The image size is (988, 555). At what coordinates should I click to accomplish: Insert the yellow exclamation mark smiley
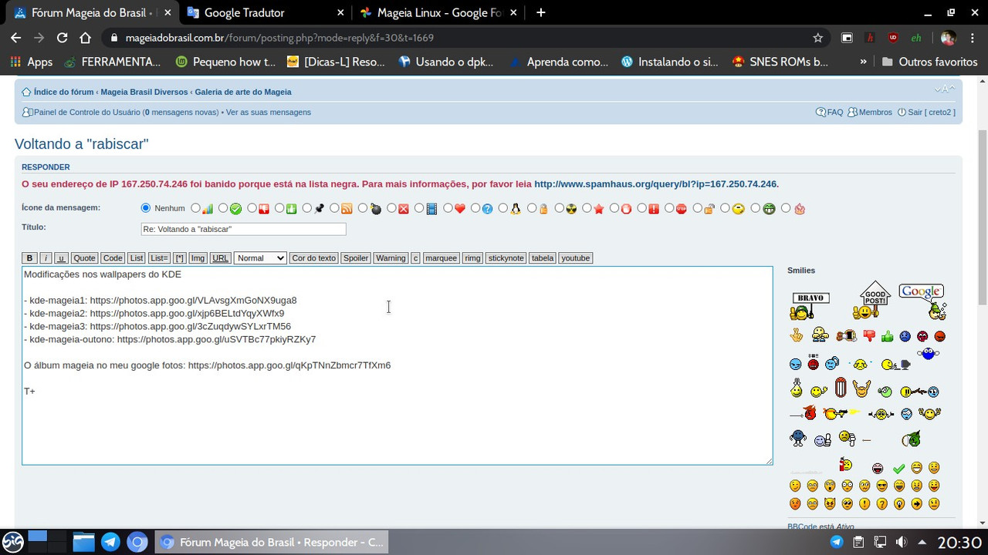864,504
